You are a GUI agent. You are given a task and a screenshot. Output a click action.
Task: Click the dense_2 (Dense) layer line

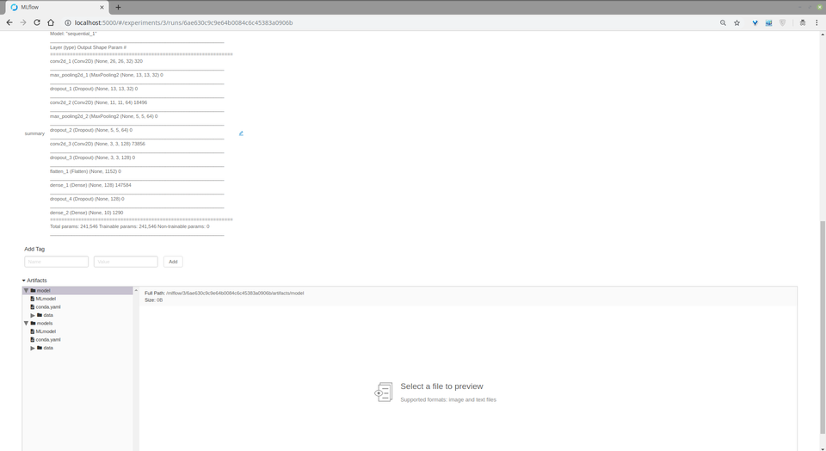click(x=86, y=213)
